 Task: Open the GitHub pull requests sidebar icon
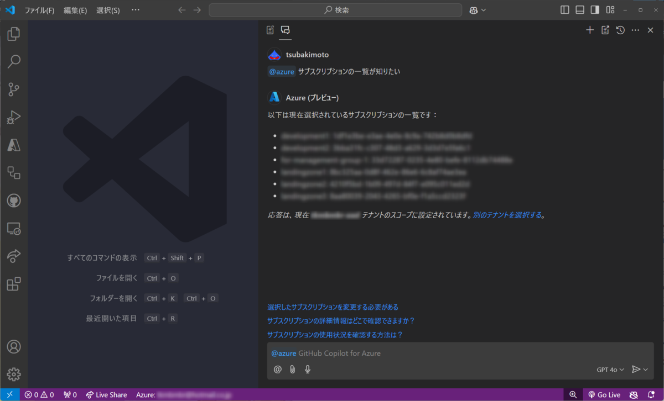click(13, 200)
